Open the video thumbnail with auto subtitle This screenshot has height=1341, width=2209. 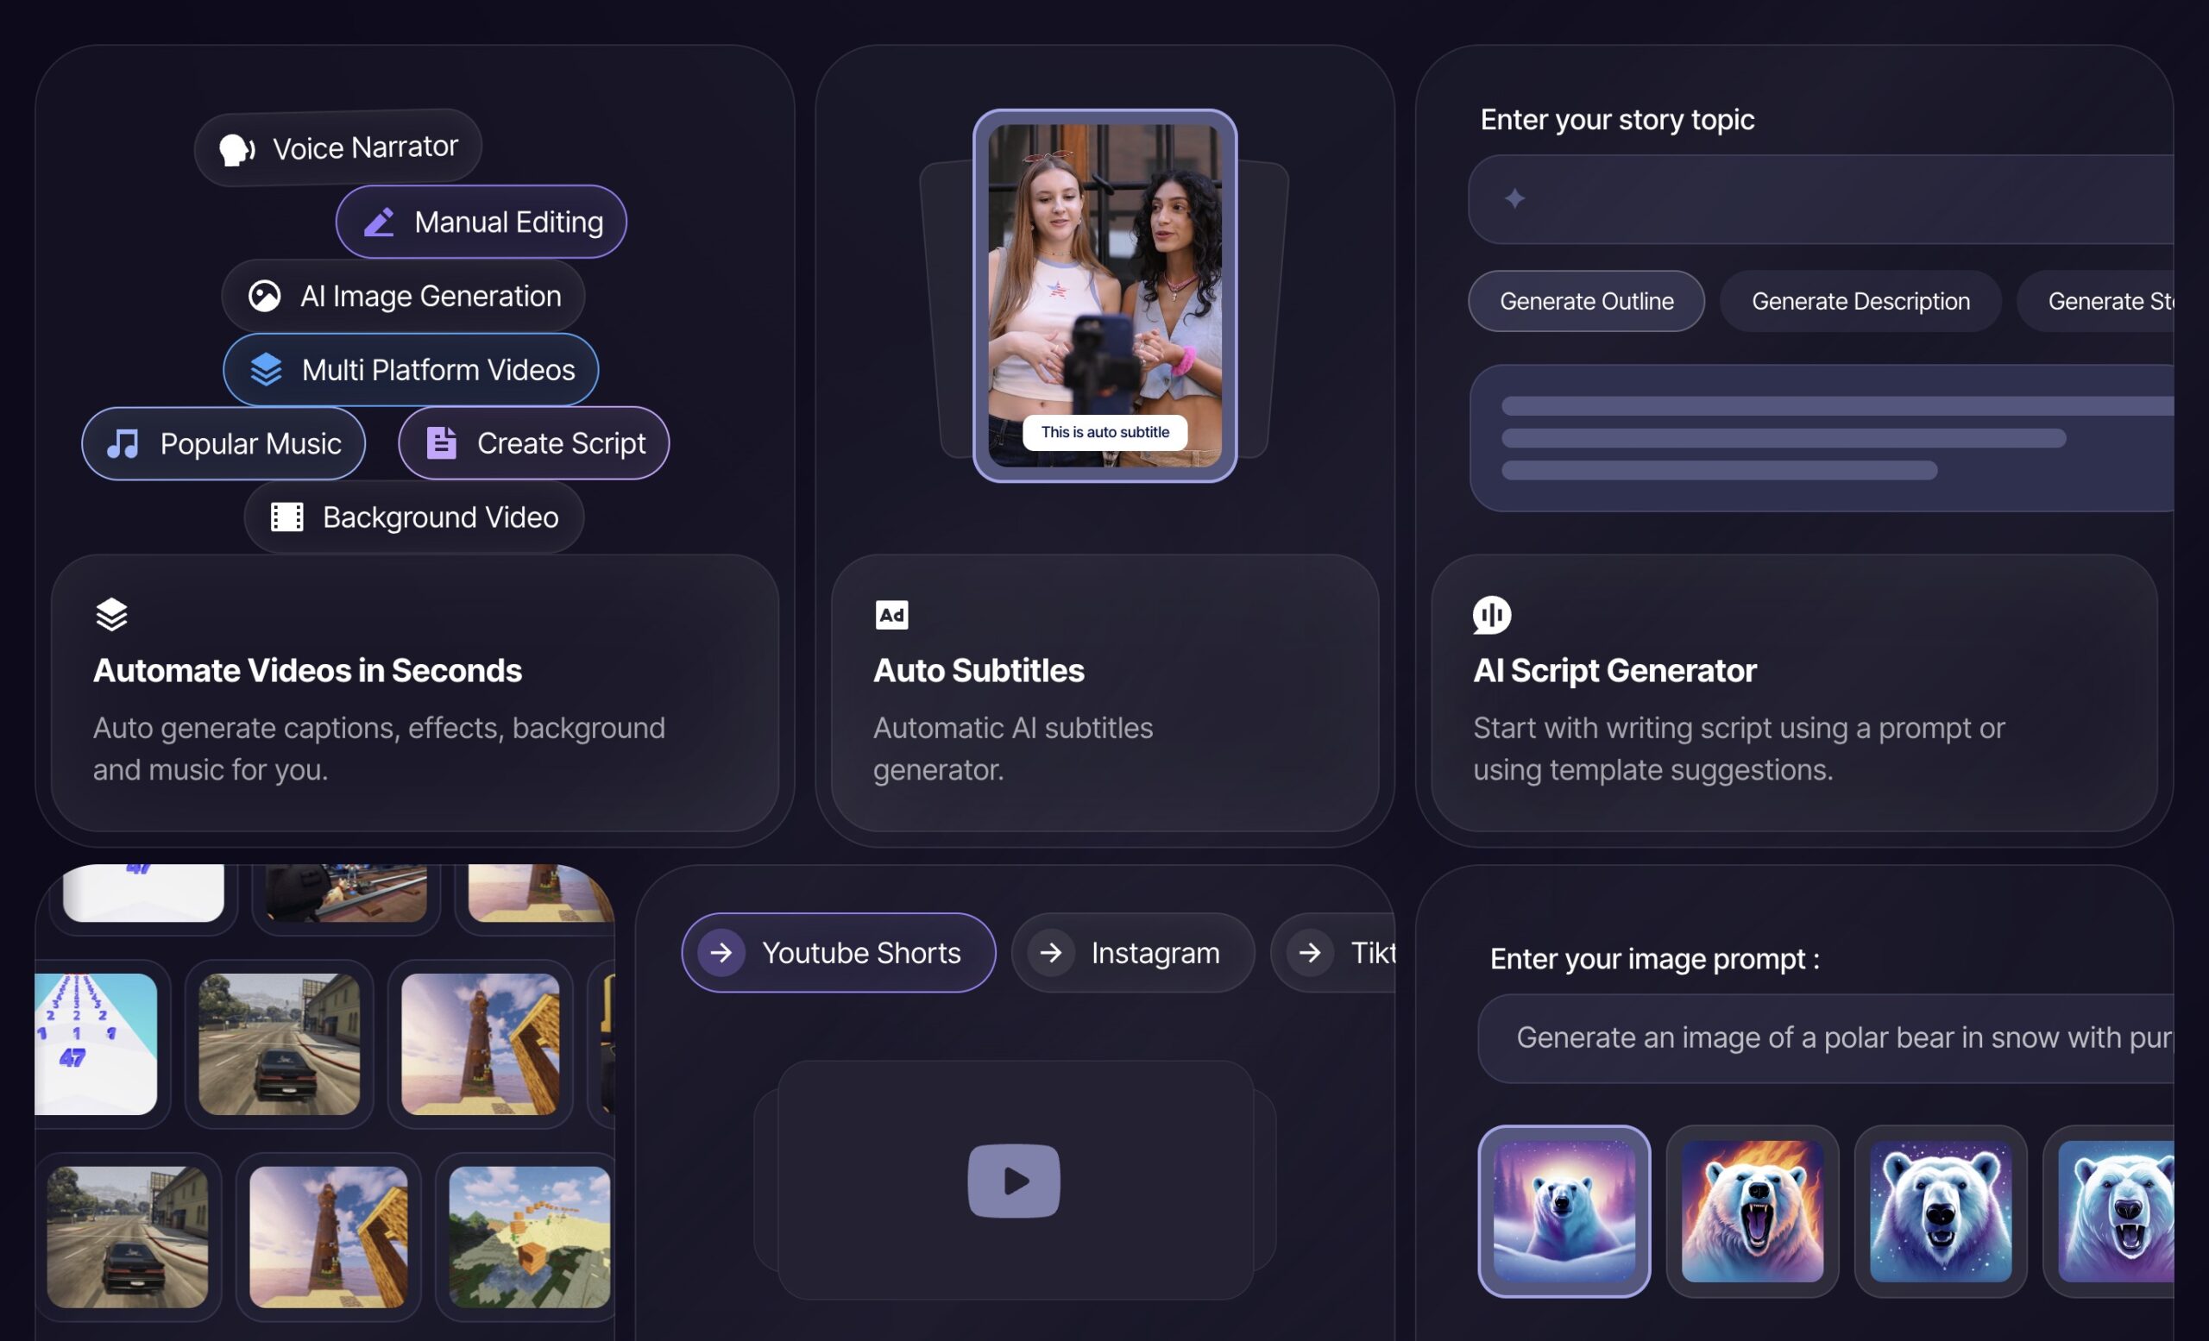point(1105,296)
